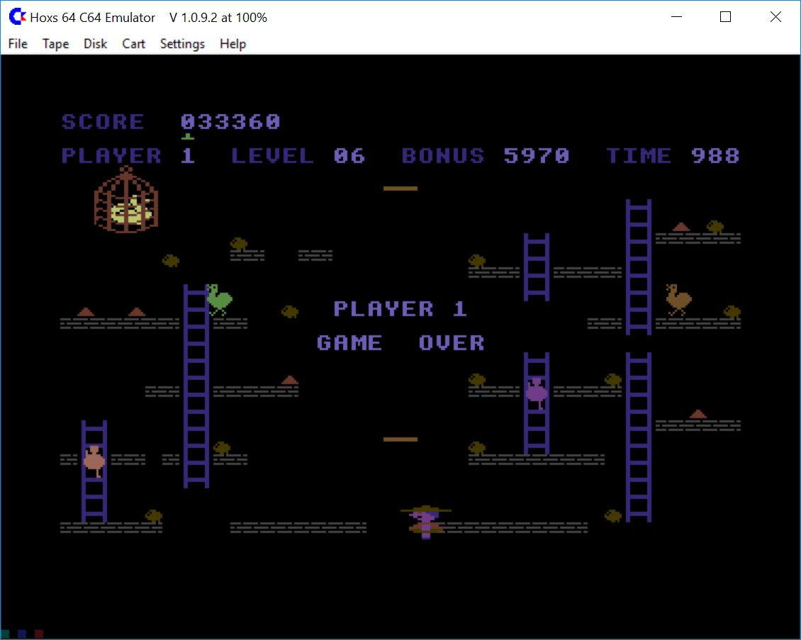Open the Disk menu

(95, 44)
